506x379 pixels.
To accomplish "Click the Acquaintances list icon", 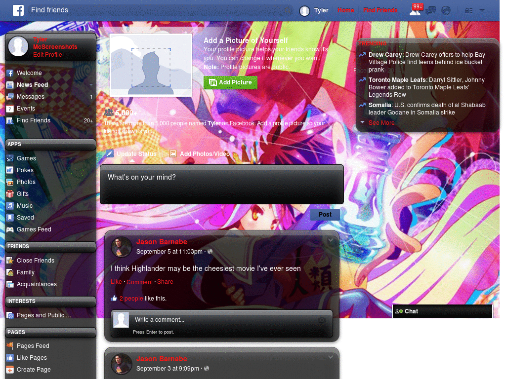I will point(10,284).
